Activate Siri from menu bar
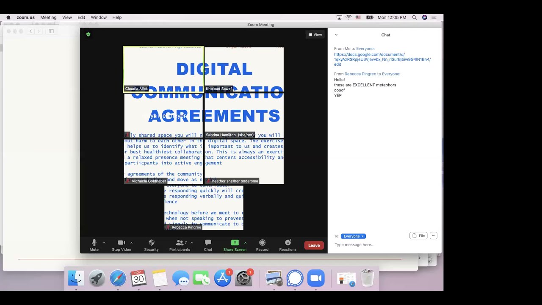 pos(425,17)
